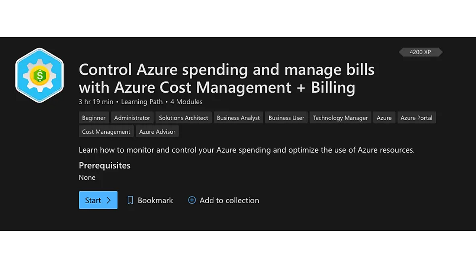Select the Cost Management tag
The height and width of the screenshot is (268, 476).
point(106,131)
